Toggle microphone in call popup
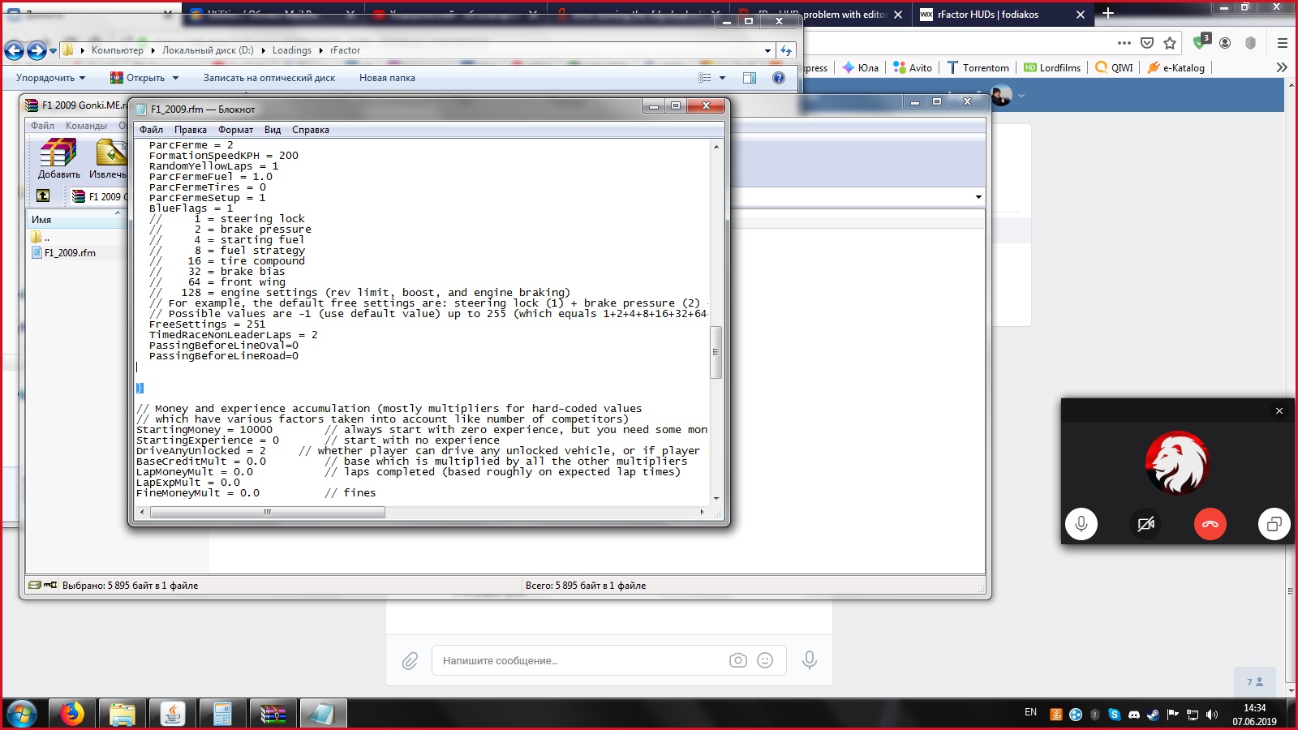The width and height of the screenshot is (1298, 730). [x=1081, y=524]
